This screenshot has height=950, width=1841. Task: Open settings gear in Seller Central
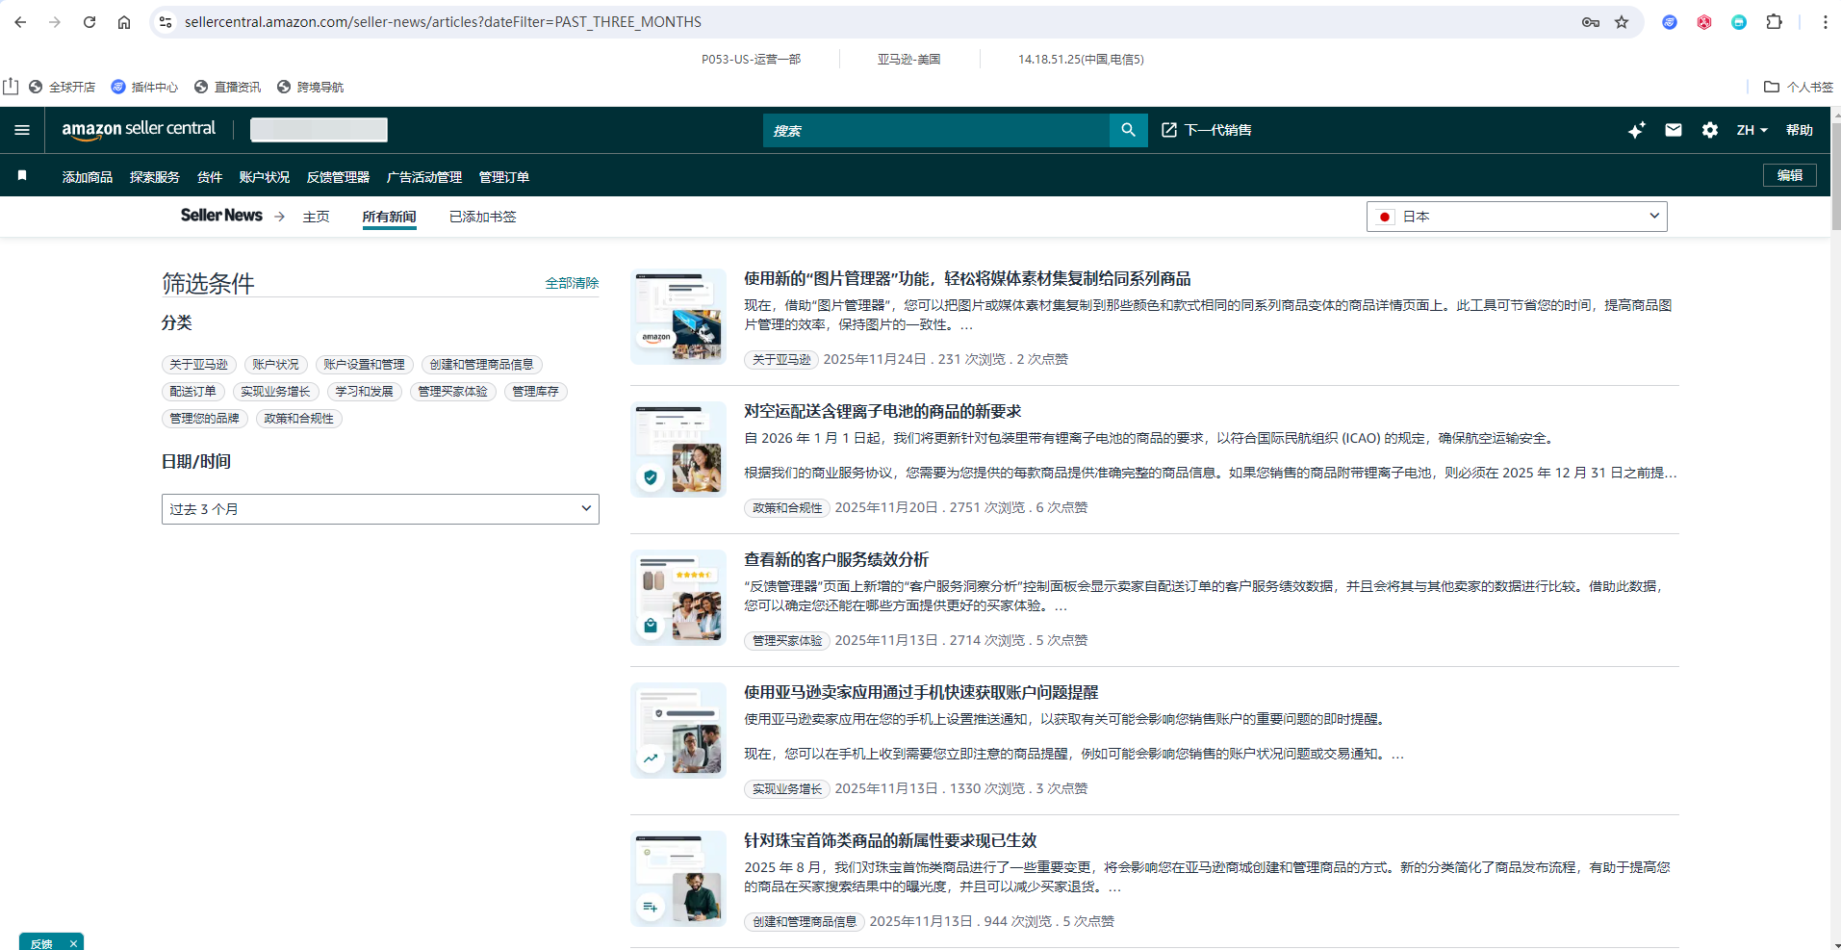coord(1709,130)
